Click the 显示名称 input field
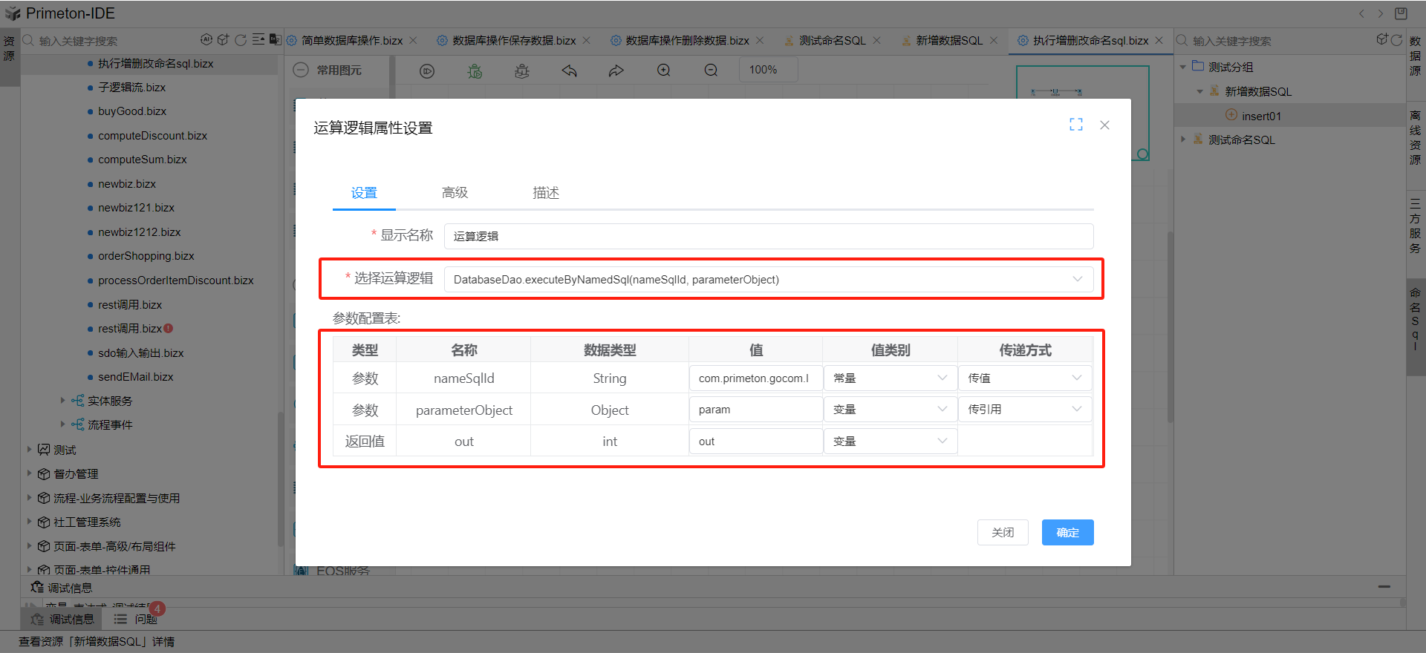This screenshot has height=653, width=1426. [x=768, y=237]
